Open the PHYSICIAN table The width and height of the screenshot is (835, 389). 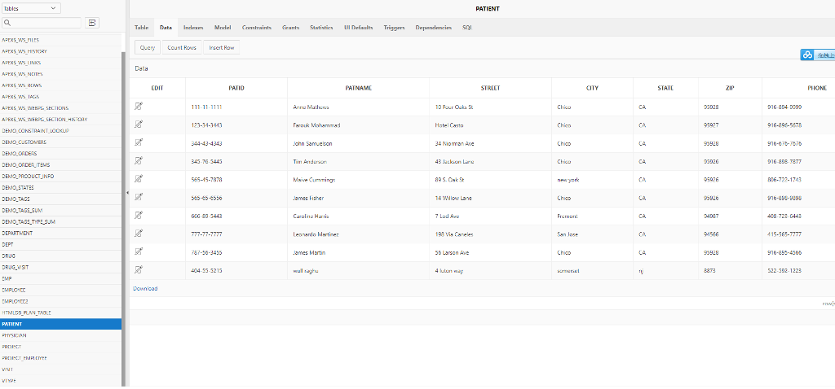[x=60, y=335]
